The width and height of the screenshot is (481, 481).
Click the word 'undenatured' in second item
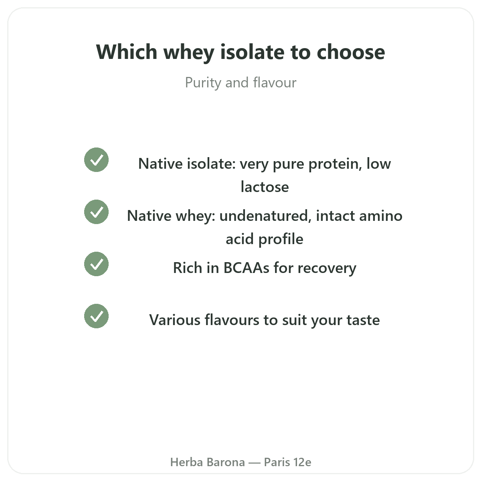coord(266,216)
